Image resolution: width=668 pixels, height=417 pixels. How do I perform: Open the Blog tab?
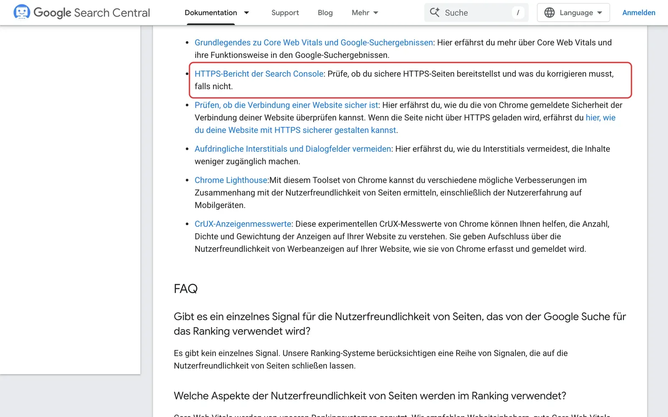[x=325, y=13]
